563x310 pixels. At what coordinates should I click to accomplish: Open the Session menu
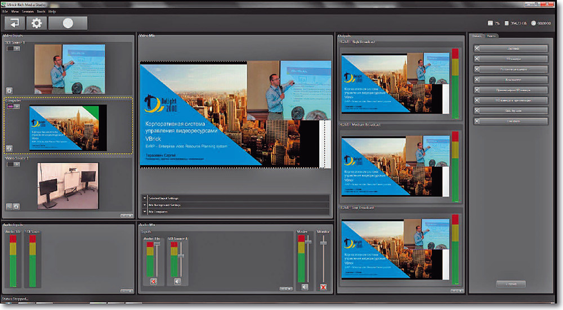(x=28, y=11)
